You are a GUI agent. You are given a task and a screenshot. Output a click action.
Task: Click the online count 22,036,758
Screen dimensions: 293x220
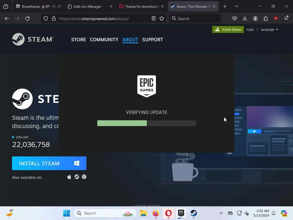tap(31, 145)
